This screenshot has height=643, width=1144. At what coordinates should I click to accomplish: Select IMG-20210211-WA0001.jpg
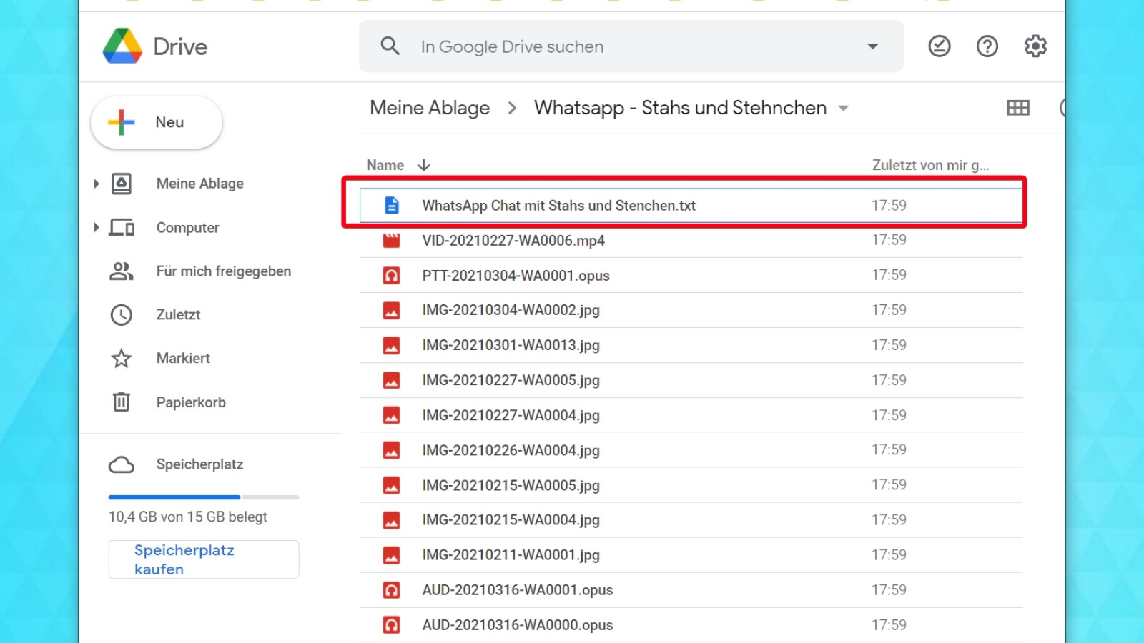(x=691, y=556)
